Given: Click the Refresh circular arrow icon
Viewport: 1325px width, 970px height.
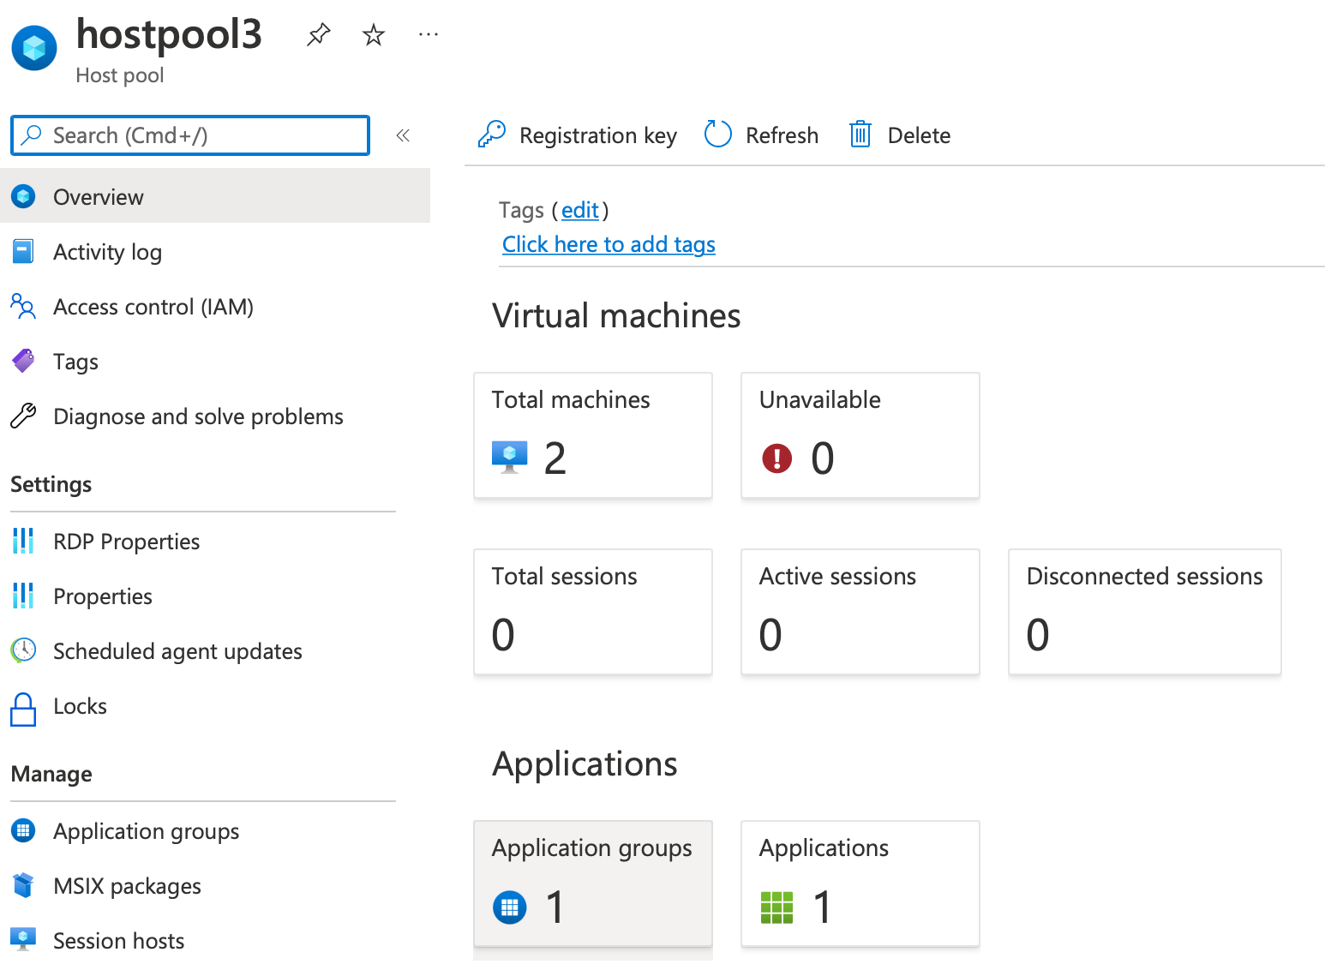Looking at the screenshot, I should pyautogui.click(x=717, y=135).
